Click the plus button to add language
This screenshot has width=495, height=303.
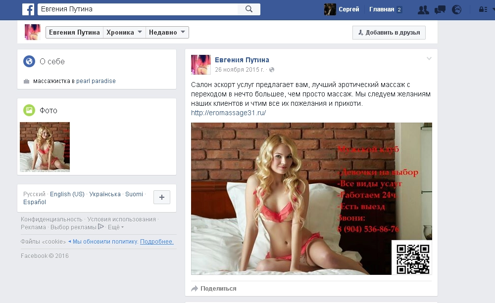tap(162, 197)
